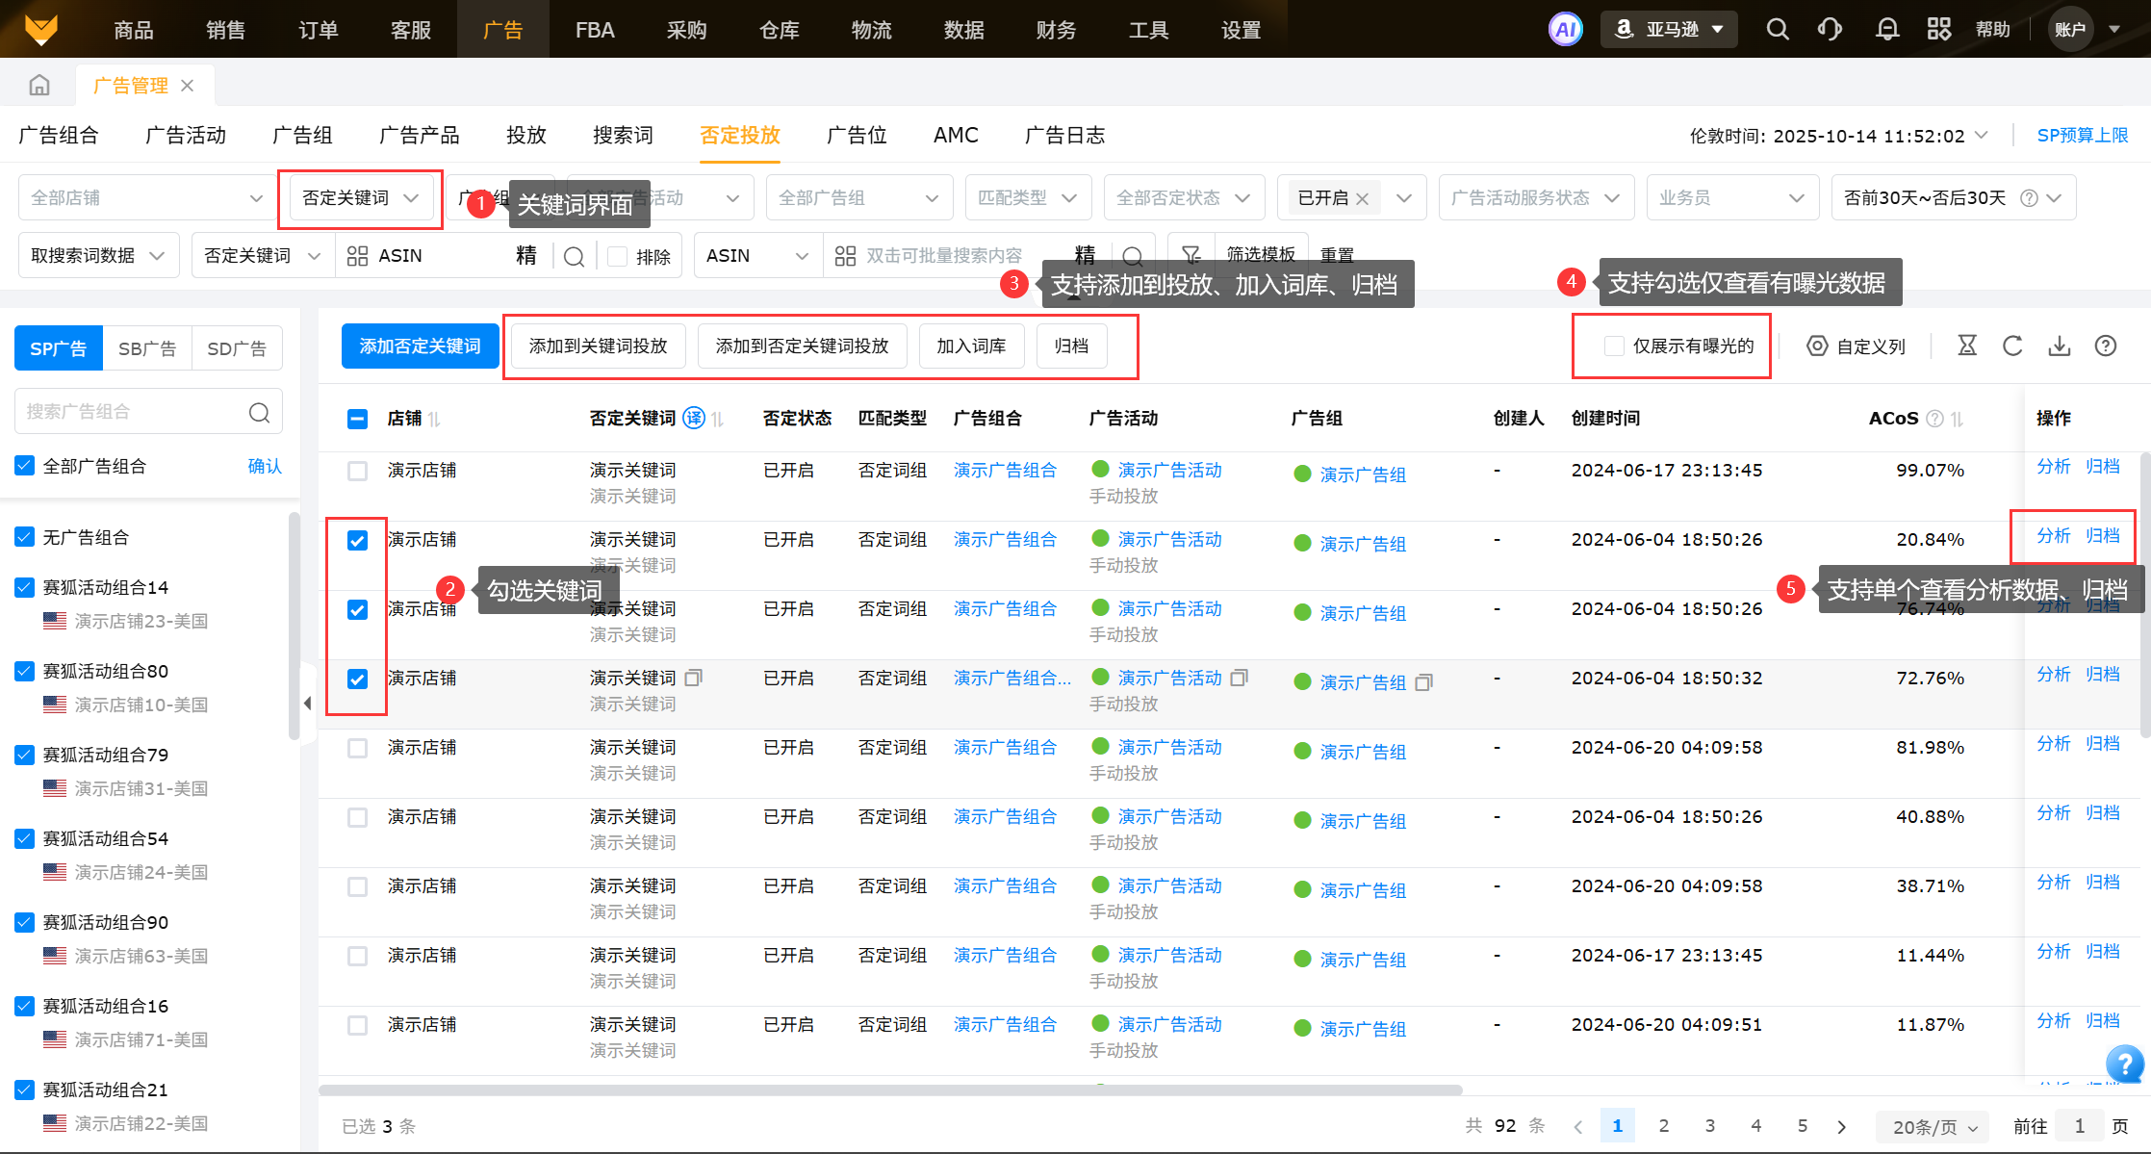Click the download export icon

[2059, 346]
